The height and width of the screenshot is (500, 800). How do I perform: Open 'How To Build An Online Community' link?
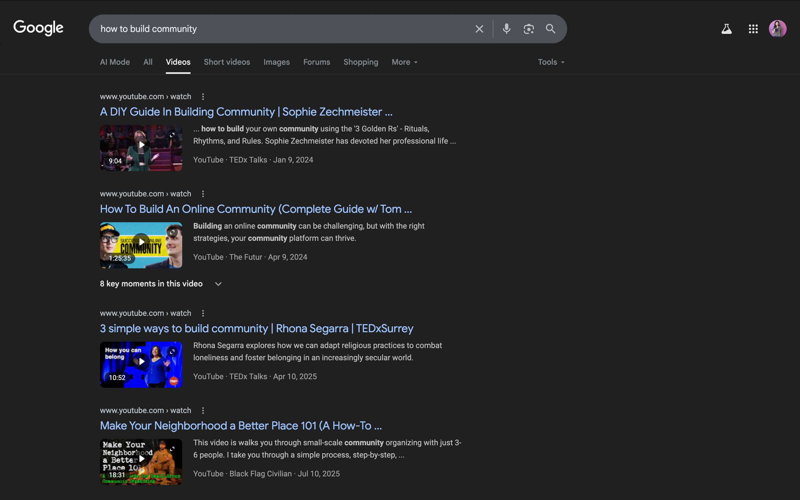tap(256, 209)
